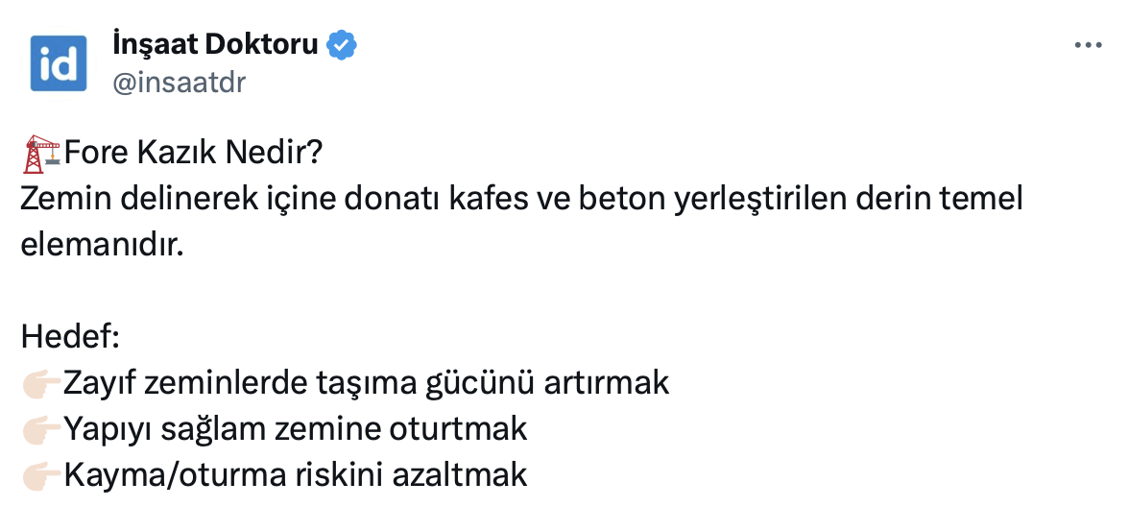1129x507 pixels.
Task: Click "Zayıf zeminlerde taşıma gücünü artırmak" text
Action: click(x=365, y=383)
